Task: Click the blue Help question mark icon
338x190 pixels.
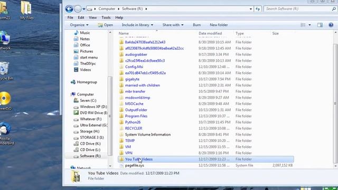Action: 331,25
